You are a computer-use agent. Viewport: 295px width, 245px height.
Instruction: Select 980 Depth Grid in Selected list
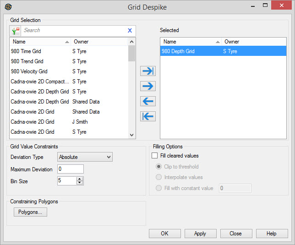(x=178, y=51)
